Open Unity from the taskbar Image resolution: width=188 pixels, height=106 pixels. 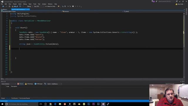70,104
